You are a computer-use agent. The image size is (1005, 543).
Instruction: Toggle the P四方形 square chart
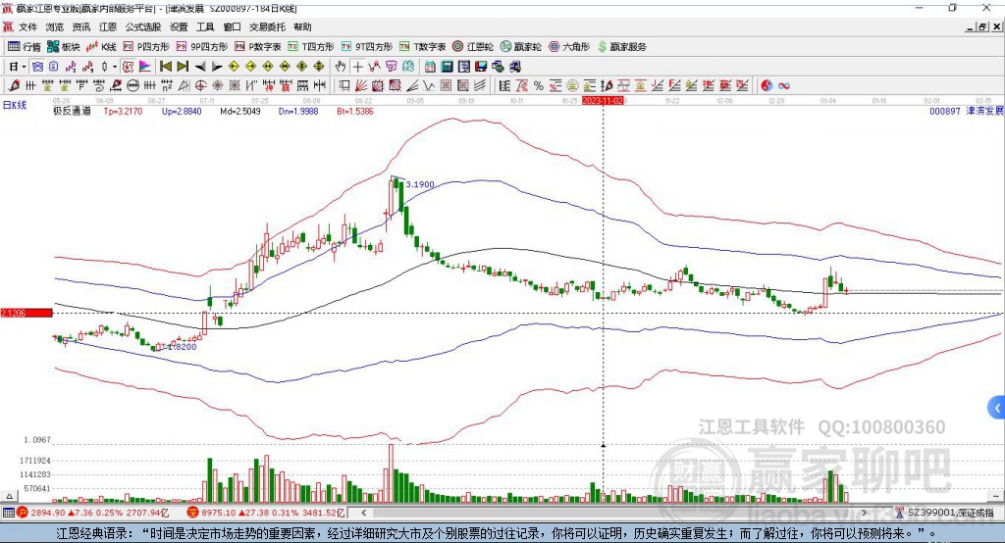pyautogui.click(x=147, y=47)
